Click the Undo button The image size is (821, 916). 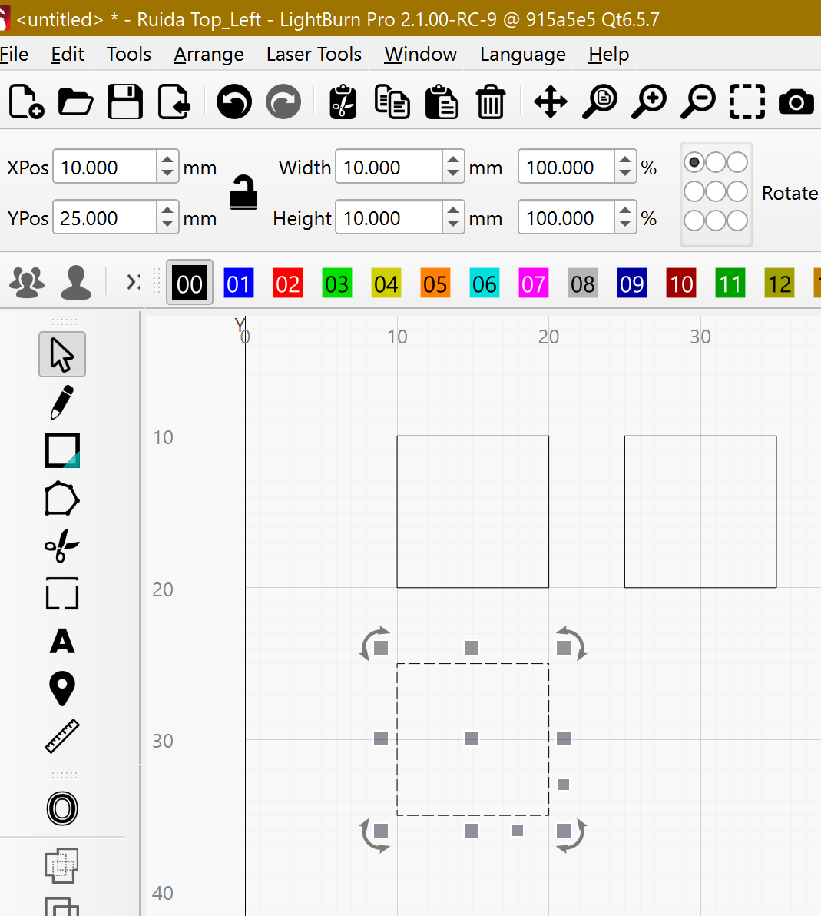pos(234,101)
